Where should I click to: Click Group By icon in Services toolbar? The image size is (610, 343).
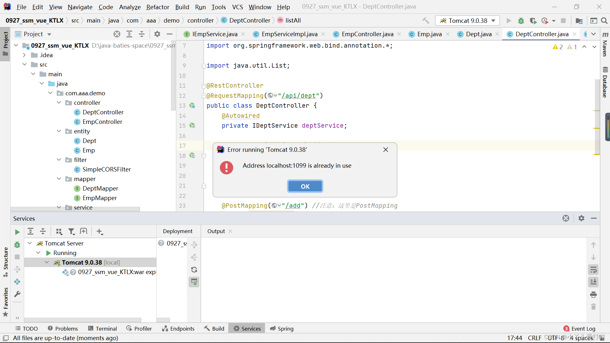point(59,232)
